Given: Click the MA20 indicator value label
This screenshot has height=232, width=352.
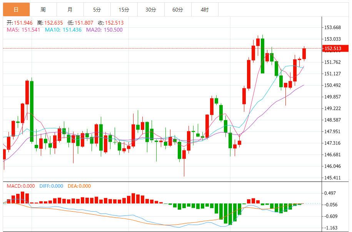Looking at the screenshot, I should tap(104, 30).
